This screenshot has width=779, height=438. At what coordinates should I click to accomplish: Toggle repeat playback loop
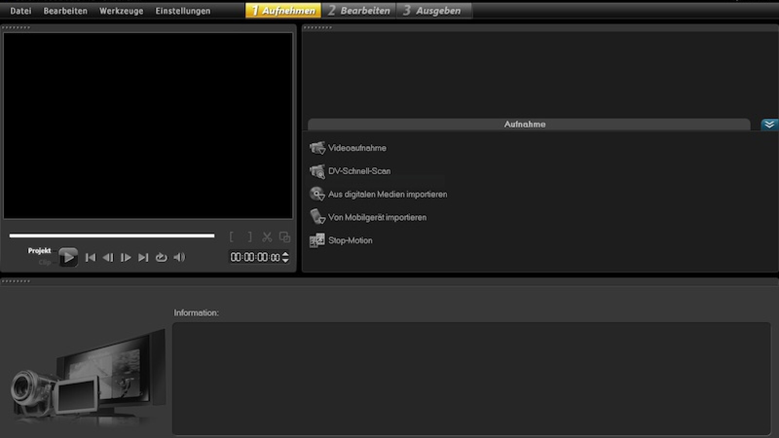pyautogui.click(x=161, y=257)
